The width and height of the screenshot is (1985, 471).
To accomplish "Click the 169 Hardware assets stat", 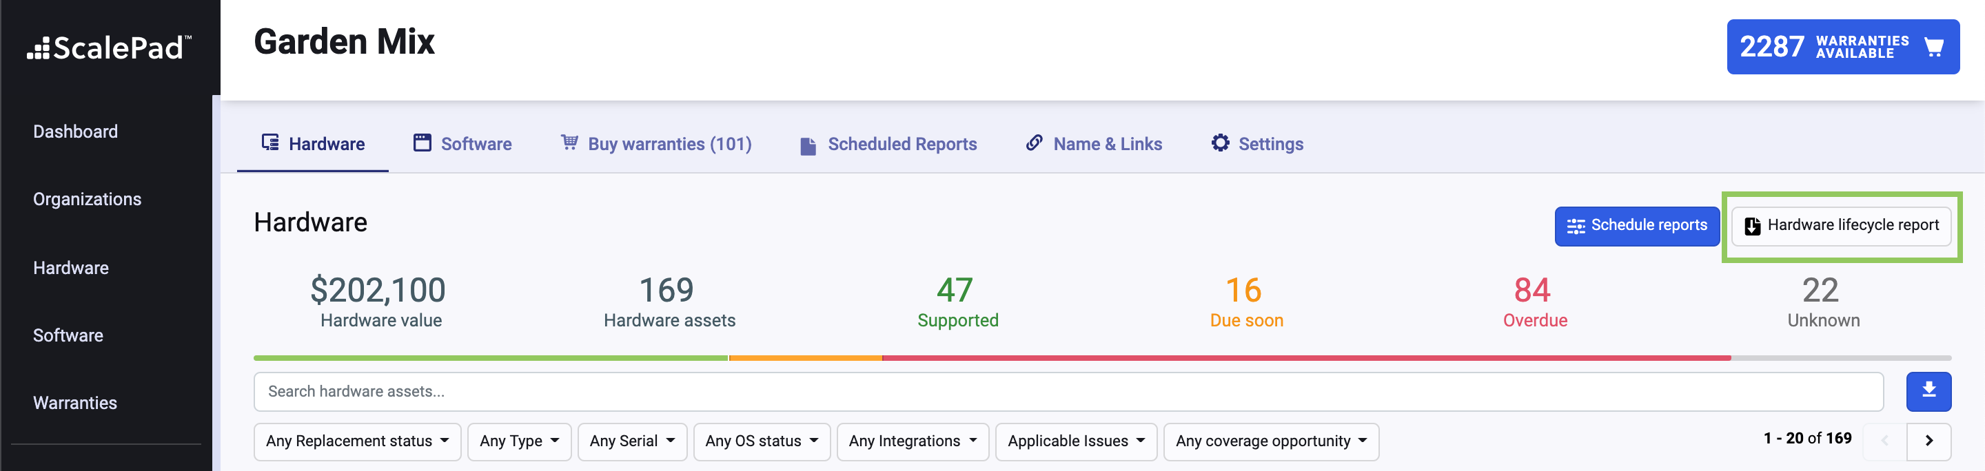I will (669, 302).
